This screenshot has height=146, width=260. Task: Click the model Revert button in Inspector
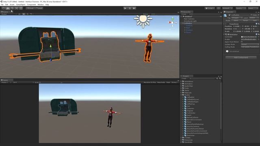coord(245,20)
